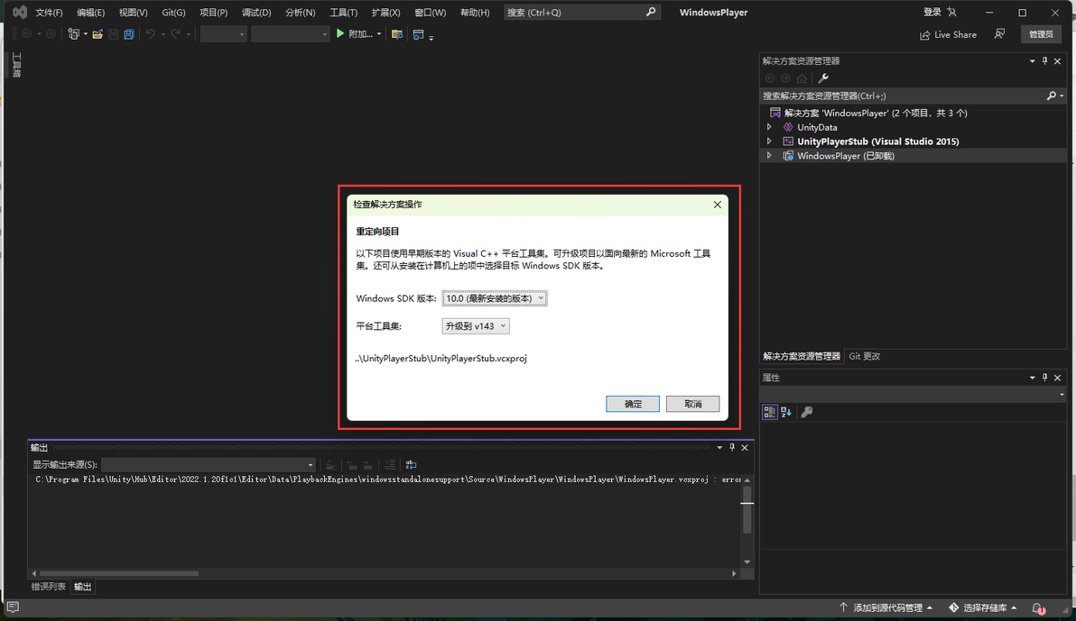
Task: Open the 调试(D) menu
Action: (256, 13)
